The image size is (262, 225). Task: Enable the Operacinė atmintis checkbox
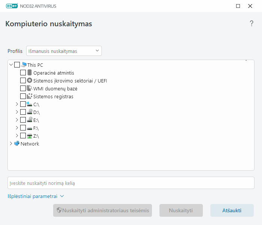click(x=23, y=73)
